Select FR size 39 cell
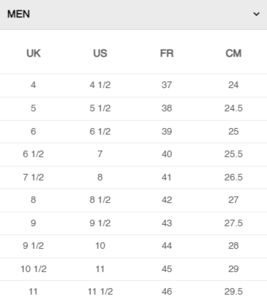 coord(167,132)
